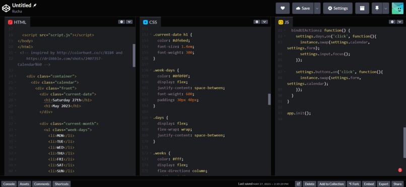406x187 pixels.
Task: Fold the .week-days CSS rule
Action: (151, 70)
